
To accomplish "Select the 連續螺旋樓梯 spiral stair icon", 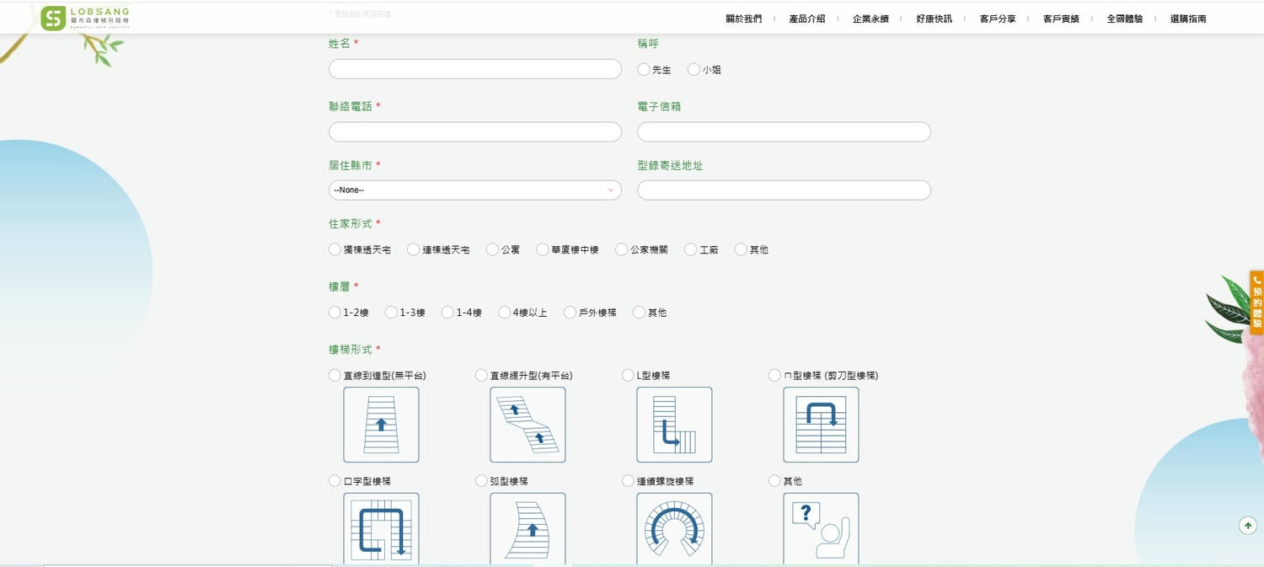I will [674, 529].
